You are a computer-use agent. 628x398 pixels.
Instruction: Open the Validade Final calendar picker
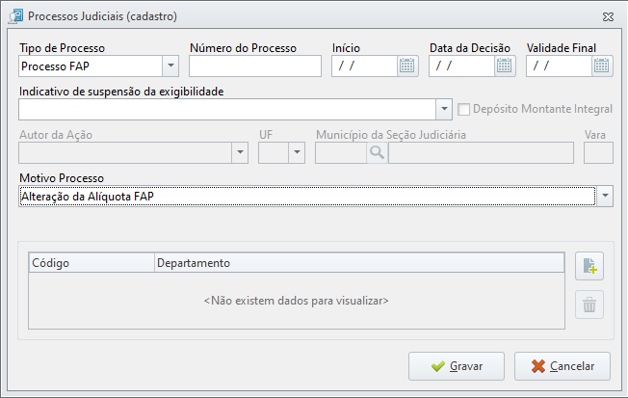point(602,66)
